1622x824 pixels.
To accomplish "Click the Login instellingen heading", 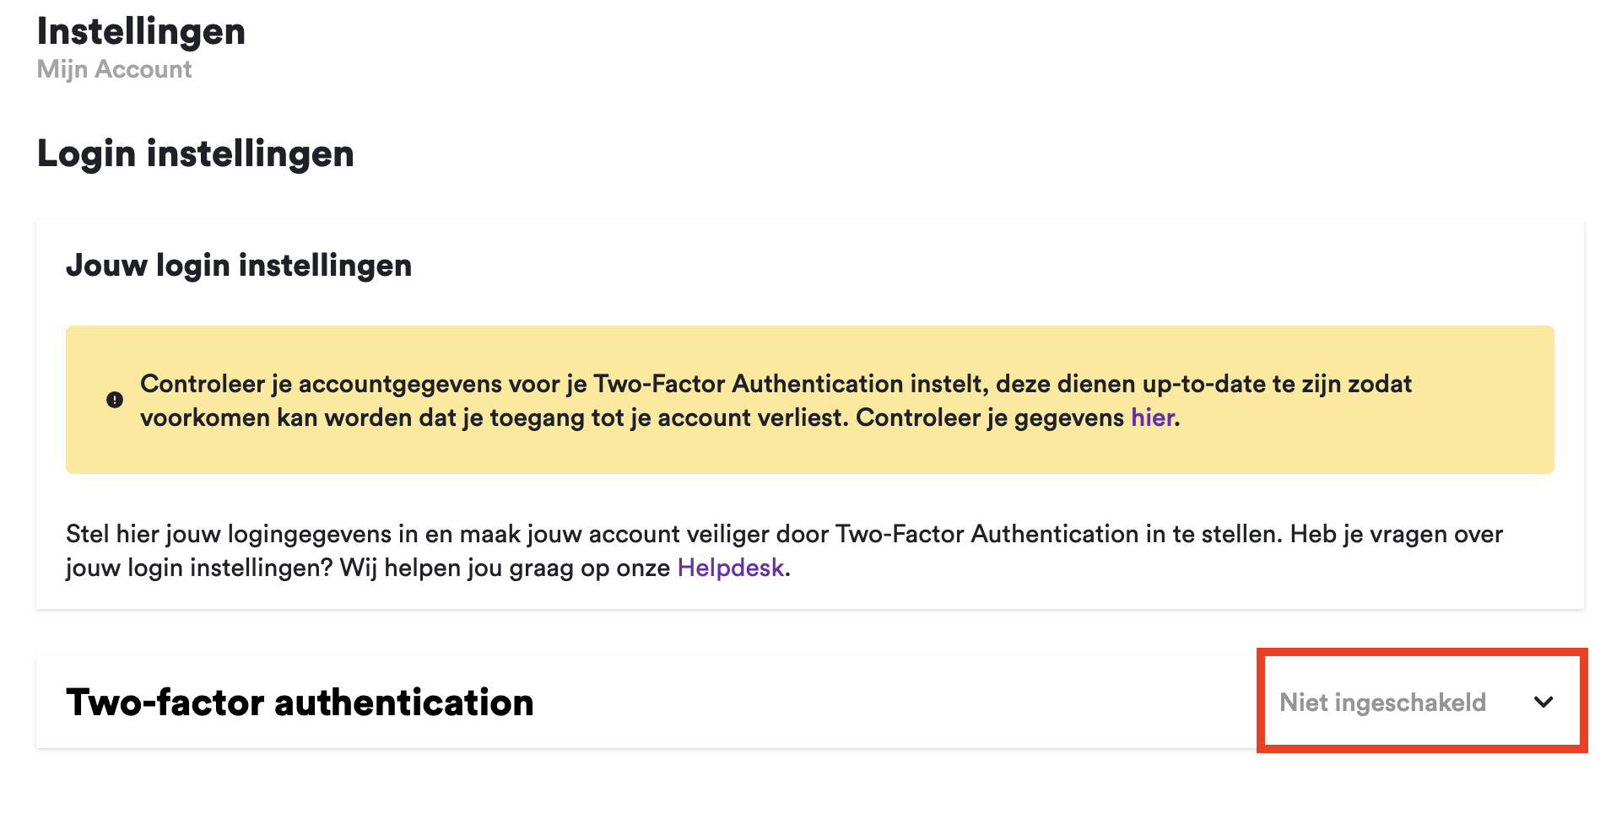I will click(196, 153).
